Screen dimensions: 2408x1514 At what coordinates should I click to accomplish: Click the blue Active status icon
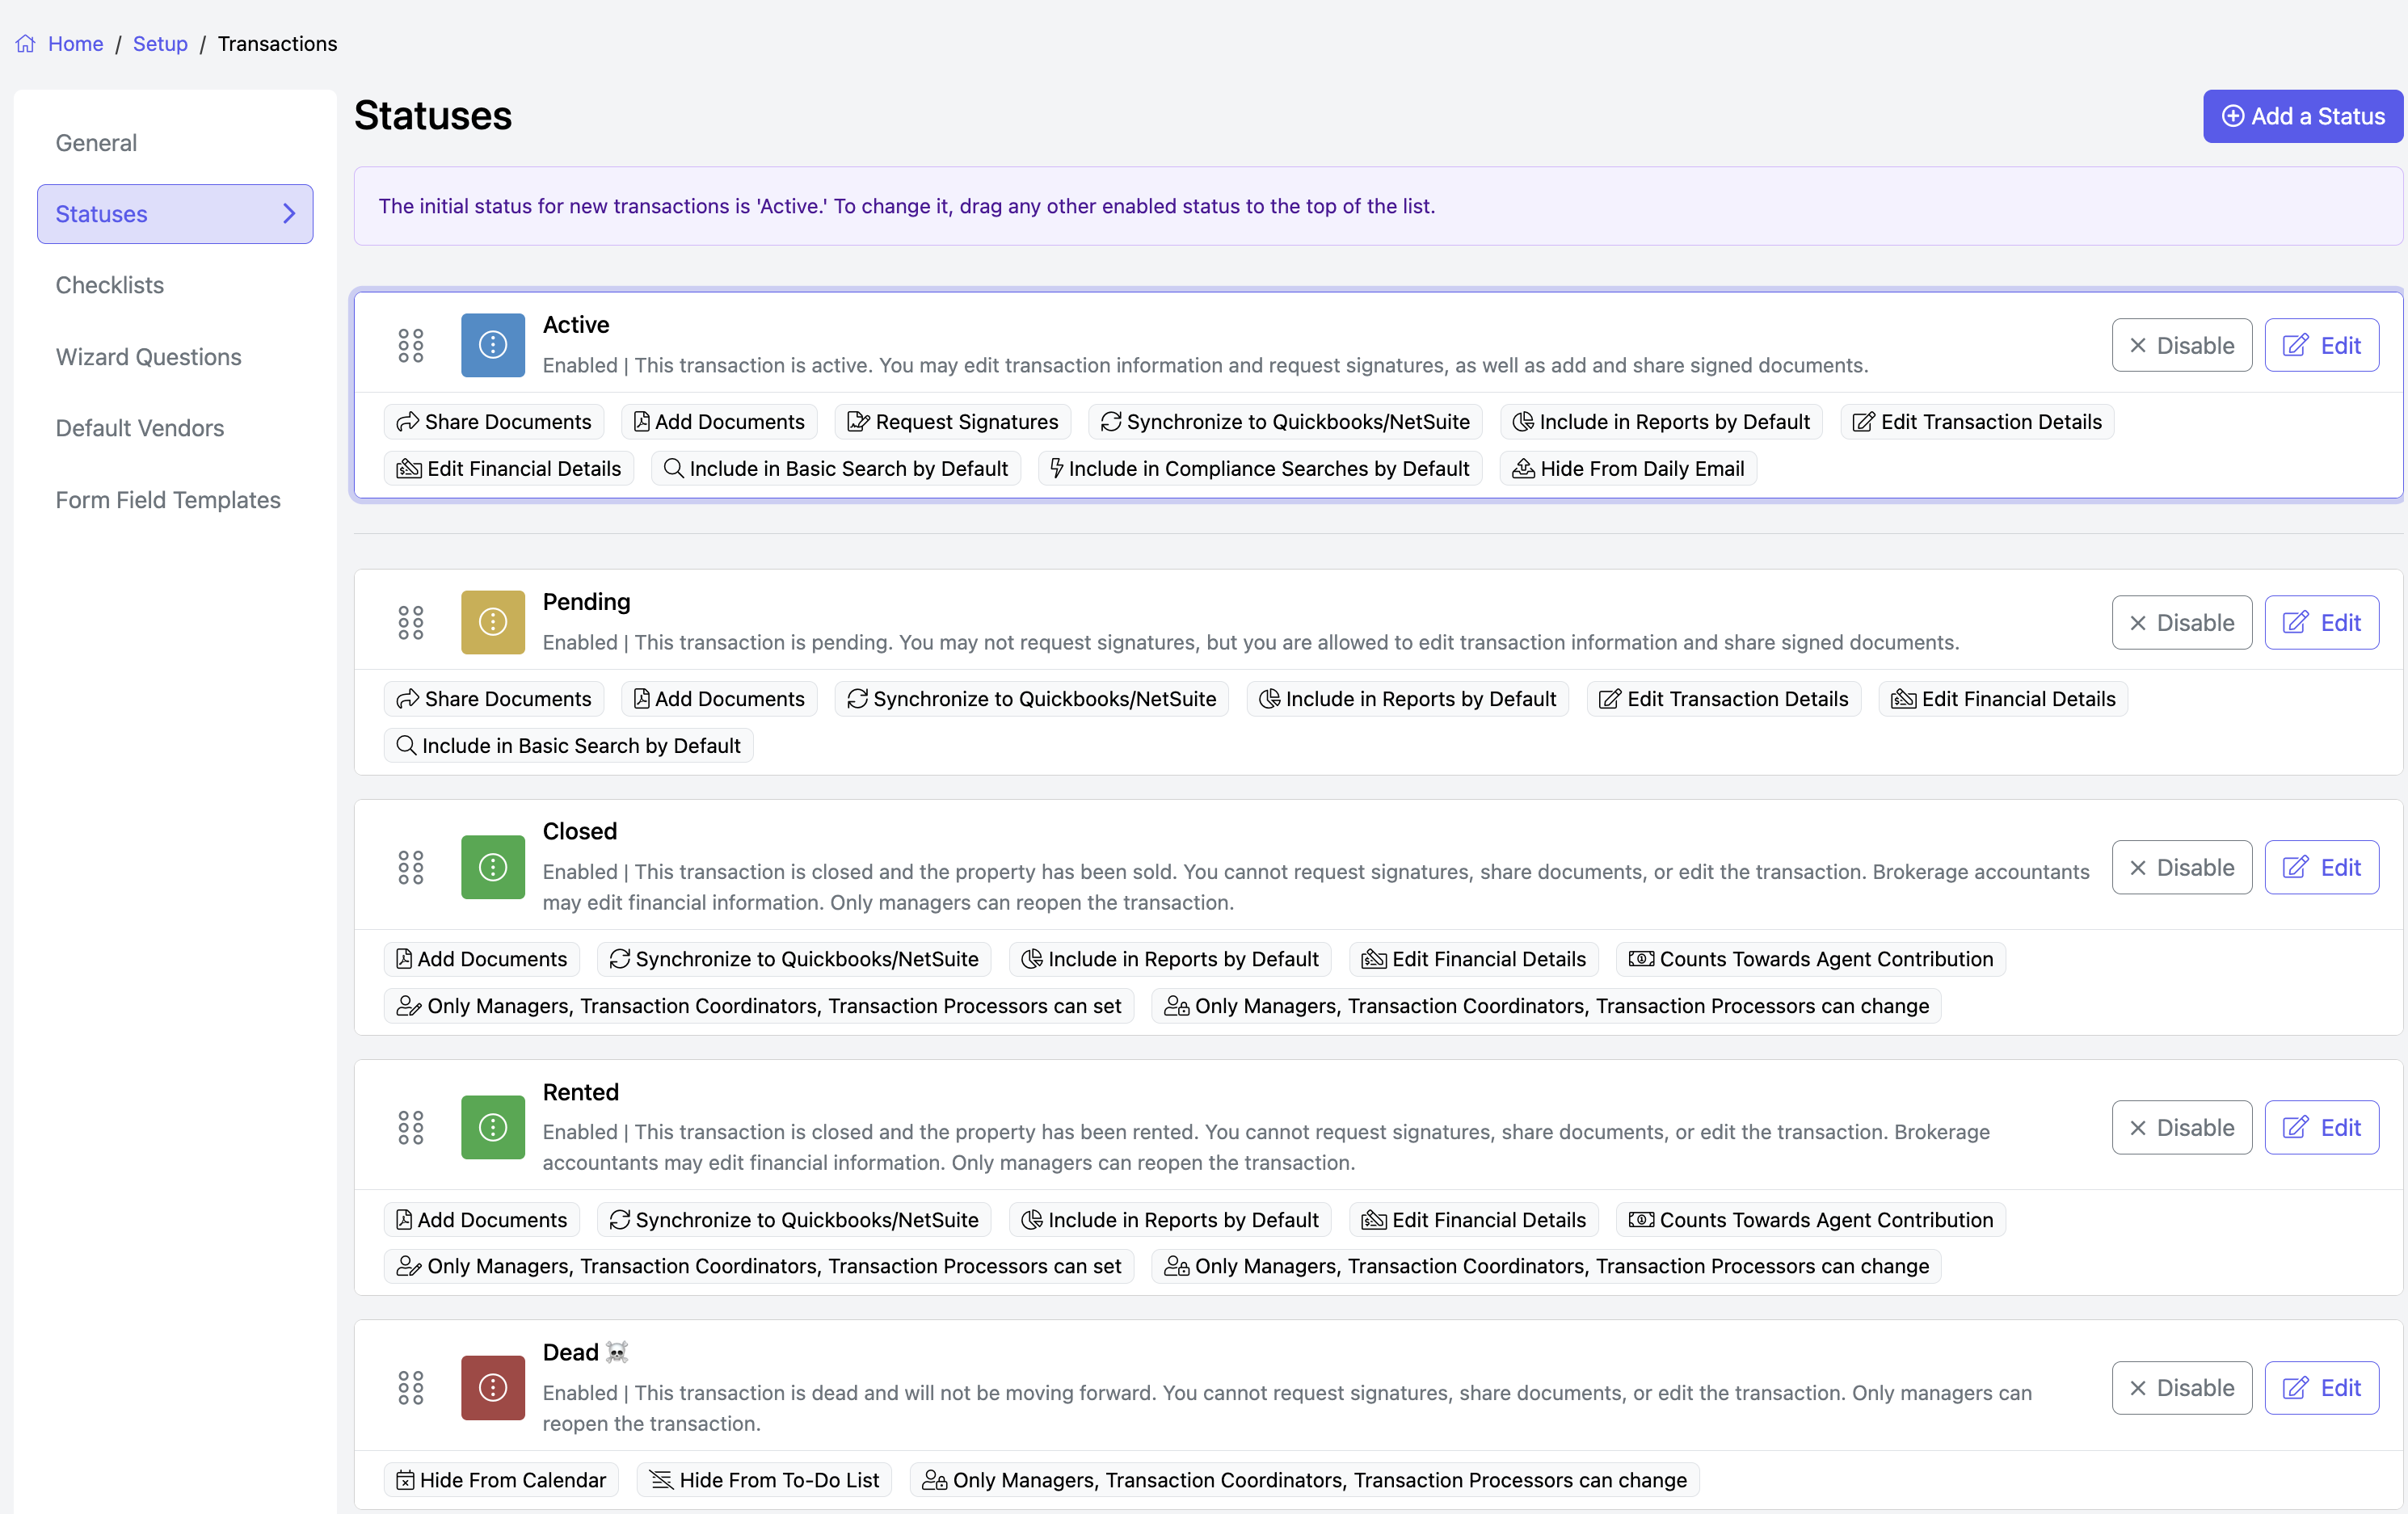tap(492, 345)
